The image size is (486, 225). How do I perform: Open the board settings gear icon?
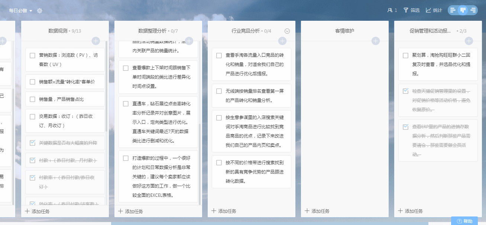click(39, 11)
